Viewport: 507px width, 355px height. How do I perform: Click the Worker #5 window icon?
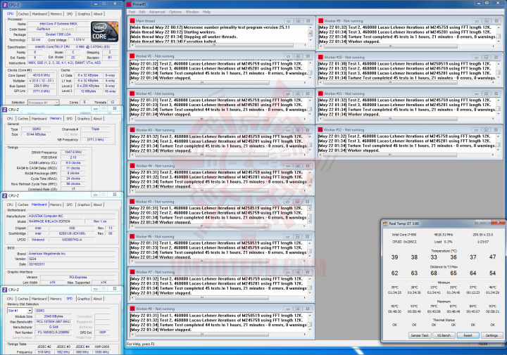(x=132, y=201)
